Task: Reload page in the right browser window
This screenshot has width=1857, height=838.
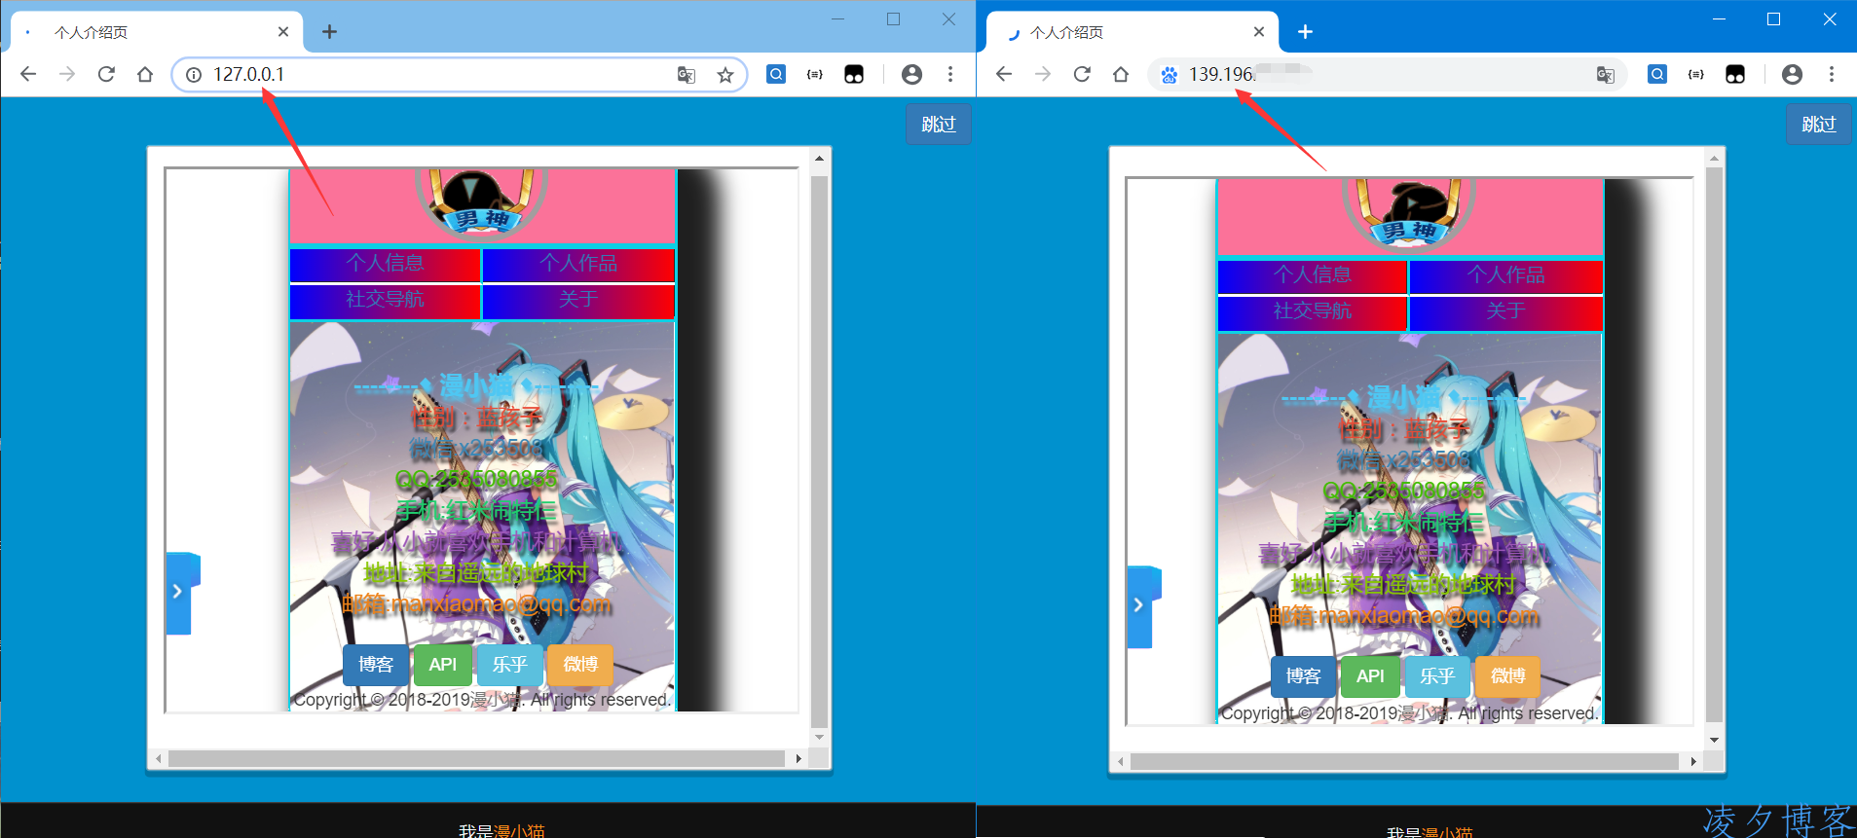Action: 1082,74
